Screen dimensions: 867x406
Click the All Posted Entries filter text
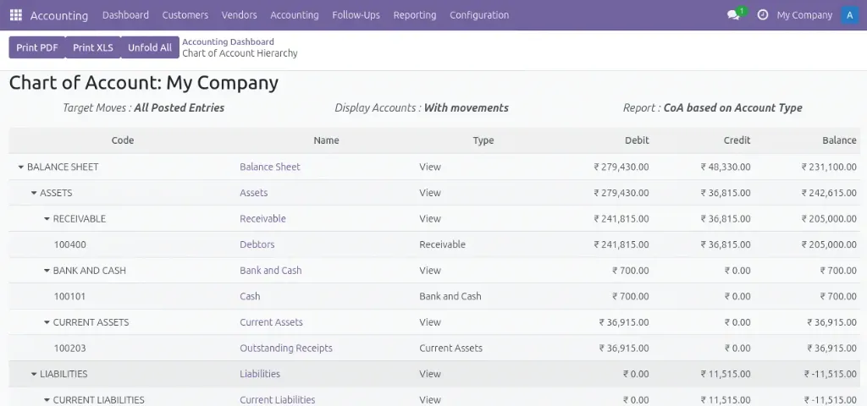(179, 108)
